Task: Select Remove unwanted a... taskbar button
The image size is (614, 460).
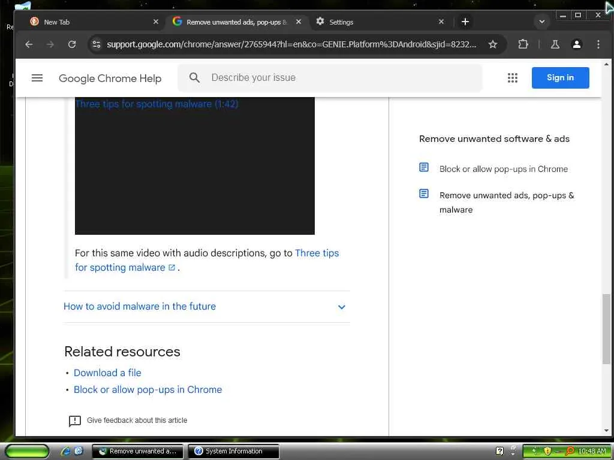Action: point(137,451)
